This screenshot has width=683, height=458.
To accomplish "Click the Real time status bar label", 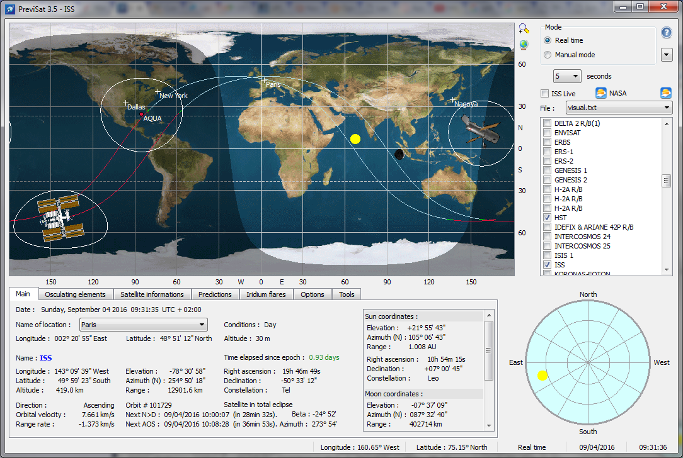I will (x=532, y=447).
